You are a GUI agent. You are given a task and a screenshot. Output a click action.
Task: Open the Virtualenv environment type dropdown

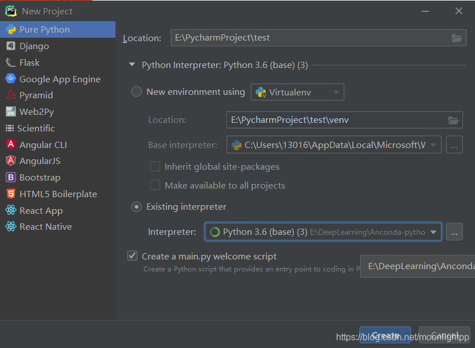pos(297,92)
